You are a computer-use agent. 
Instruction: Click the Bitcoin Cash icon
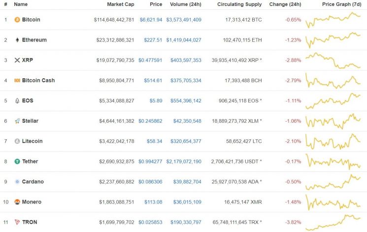17,80
